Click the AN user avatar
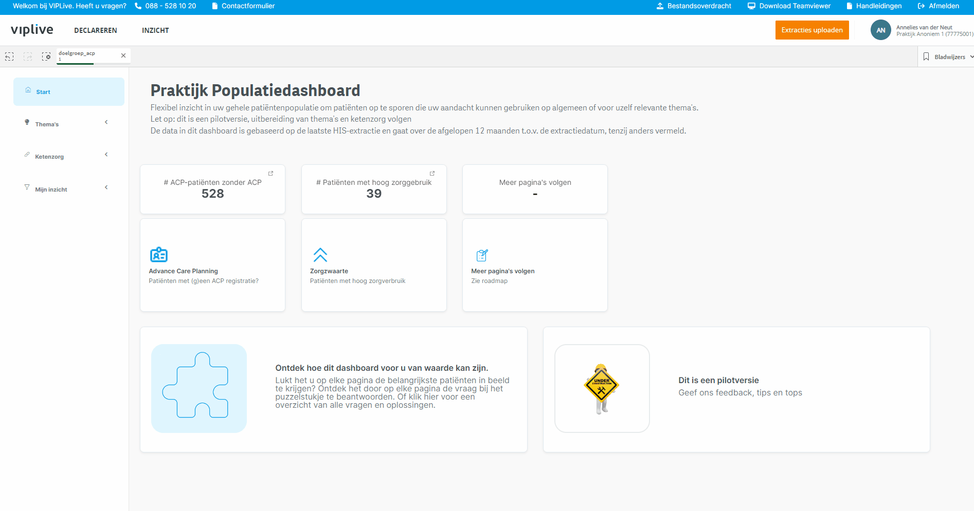The width and height of the screenshot is (974, 511). [880, 30]
